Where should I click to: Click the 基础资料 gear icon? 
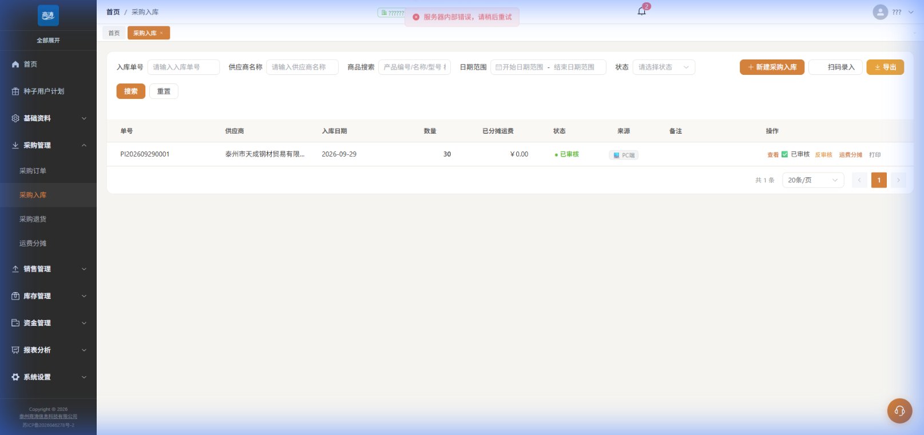[x=15, y=118]
